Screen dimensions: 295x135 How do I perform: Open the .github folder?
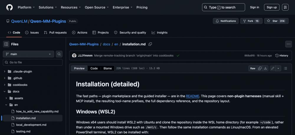pyautogui.click(x=17, y=78)
